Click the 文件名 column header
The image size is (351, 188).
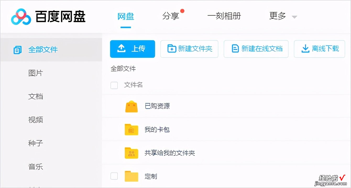(x=133, y=85)
